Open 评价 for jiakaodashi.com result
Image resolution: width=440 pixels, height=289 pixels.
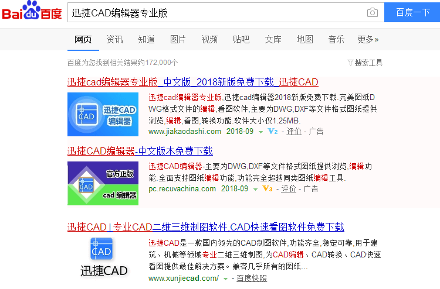pyautogui.click(x=294, y=131)
